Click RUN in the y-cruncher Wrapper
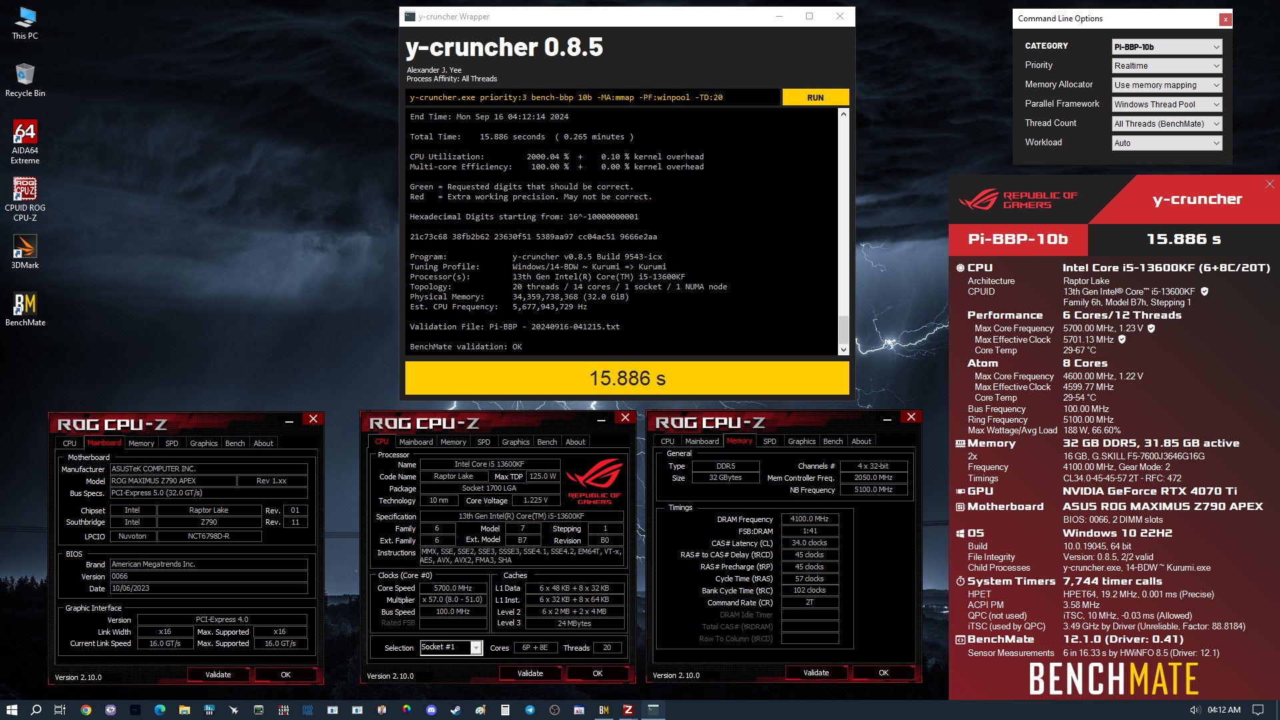The image size is (1280, 720). [815, 97]
